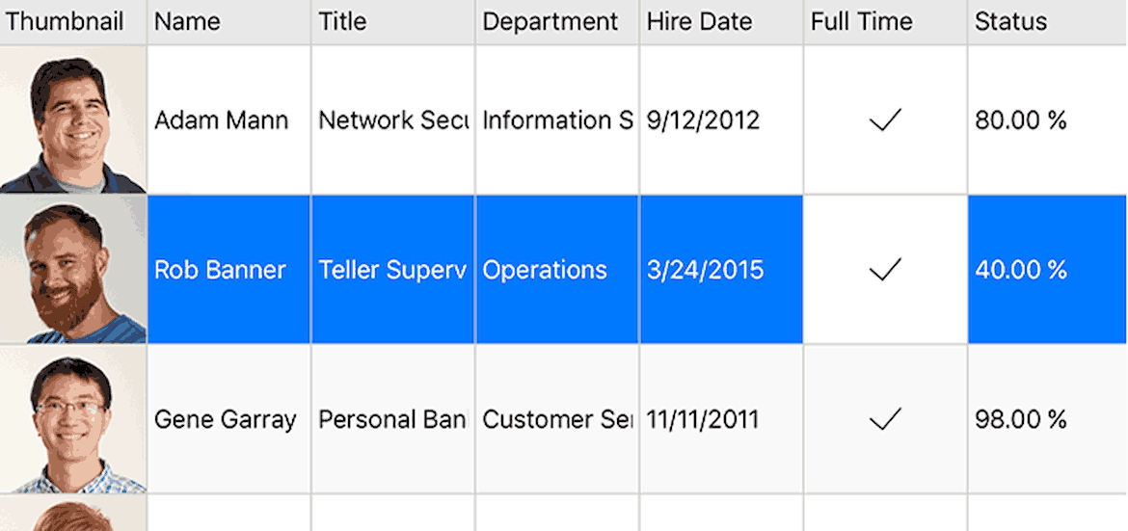Image resolution: width=1128 pixels, height=531 pixels.
Task: Click the 80.00 % status cell
Action: point(1047,119)
